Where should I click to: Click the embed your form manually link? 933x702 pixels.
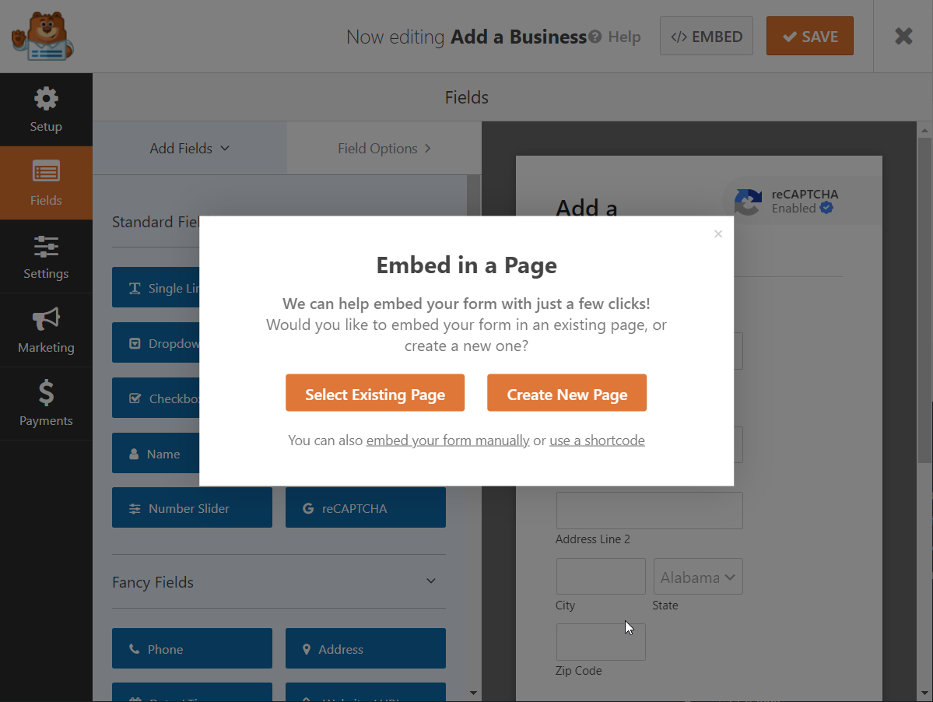click(x=447, y=440)
